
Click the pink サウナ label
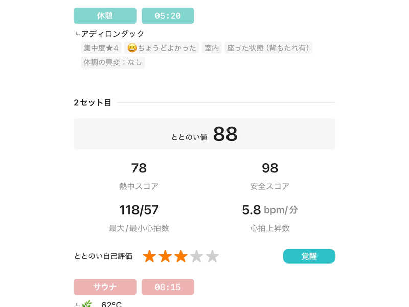[105, 287]
